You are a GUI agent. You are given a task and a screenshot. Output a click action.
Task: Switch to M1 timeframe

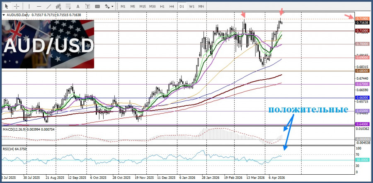(x=123, y=6)
